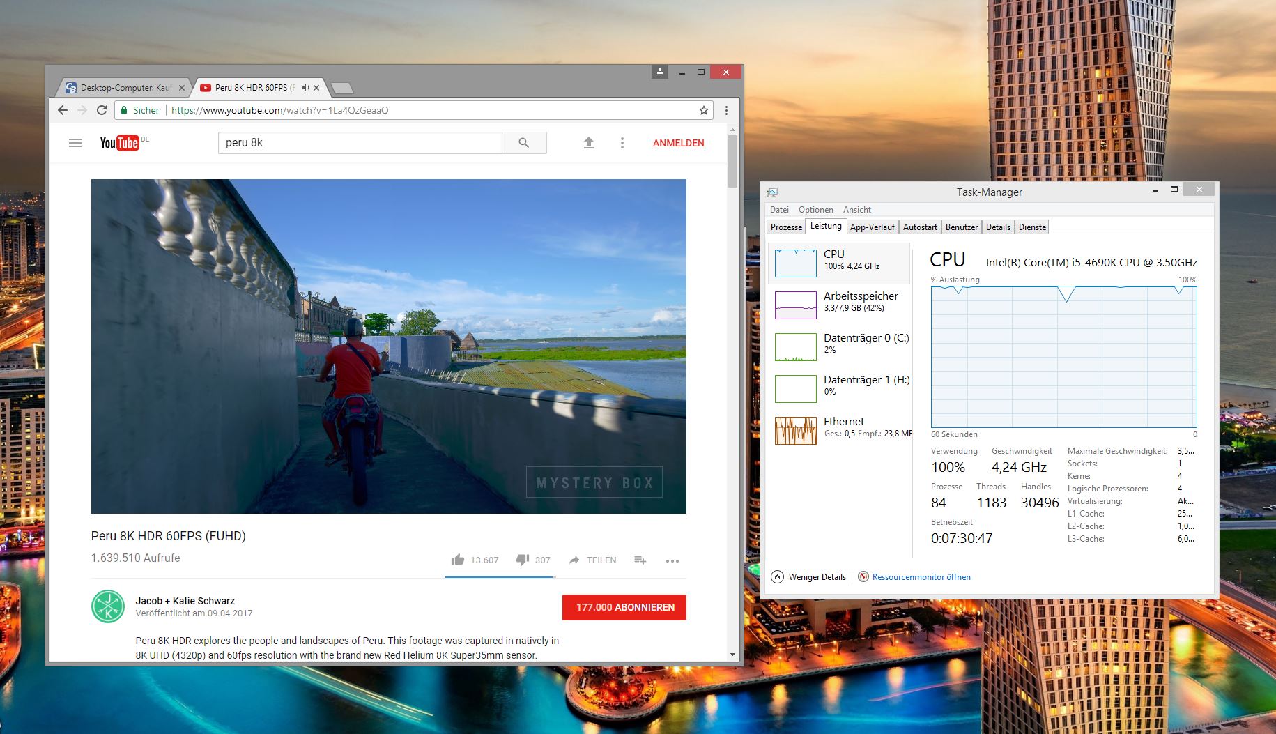This screenshot has width=1276, height=734.
Task: Mute the Peru 8K tab audio icon
Action: tap(305, 88)
